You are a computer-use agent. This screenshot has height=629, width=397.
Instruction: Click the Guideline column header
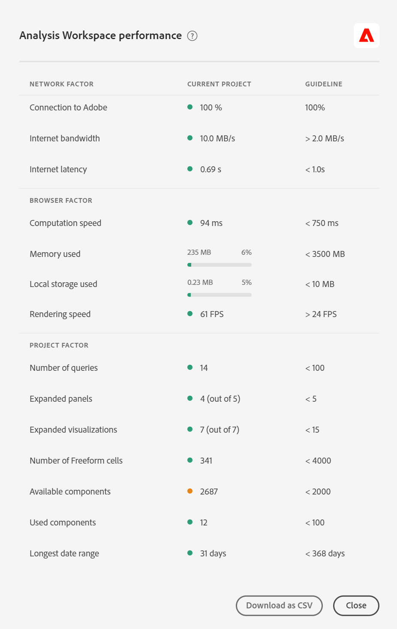[x=324, y=84]
